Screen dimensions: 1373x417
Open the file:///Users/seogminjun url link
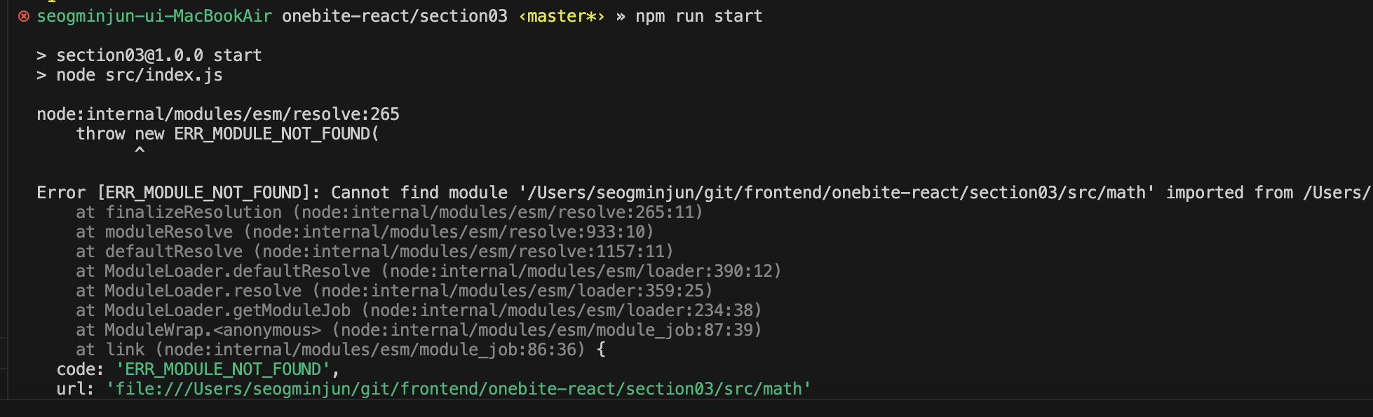459,389
